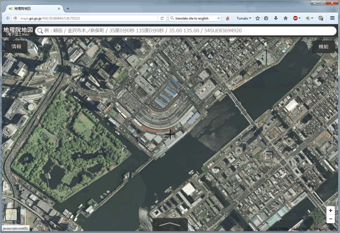Click the map zoom out minus button
The height and width of the screenshot is (233, 340).
click(330, 219)
